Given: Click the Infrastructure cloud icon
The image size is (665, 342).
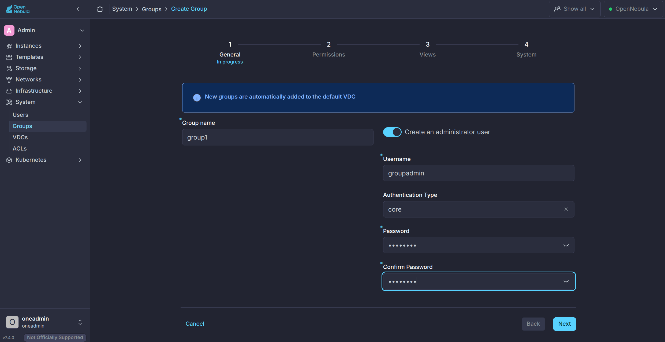Looking at the screenshot, I should (x=9, y=91).
